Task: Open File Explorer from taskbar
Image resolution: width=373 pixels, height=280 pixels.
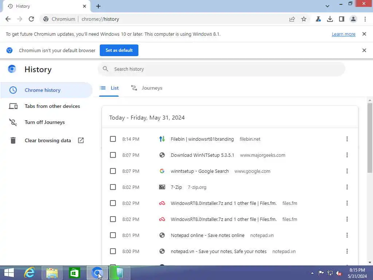Action: point(52,273)
